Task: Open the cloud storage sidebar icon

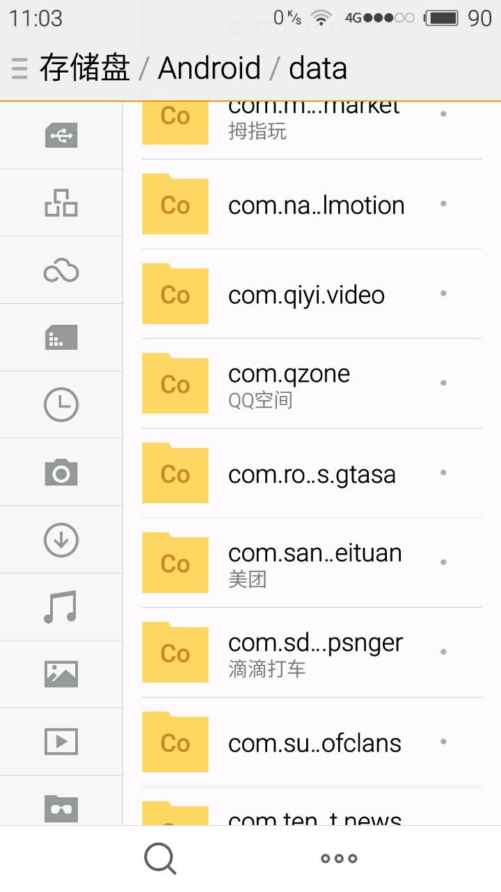Action: pyautogui.click(x=61, y=271)
